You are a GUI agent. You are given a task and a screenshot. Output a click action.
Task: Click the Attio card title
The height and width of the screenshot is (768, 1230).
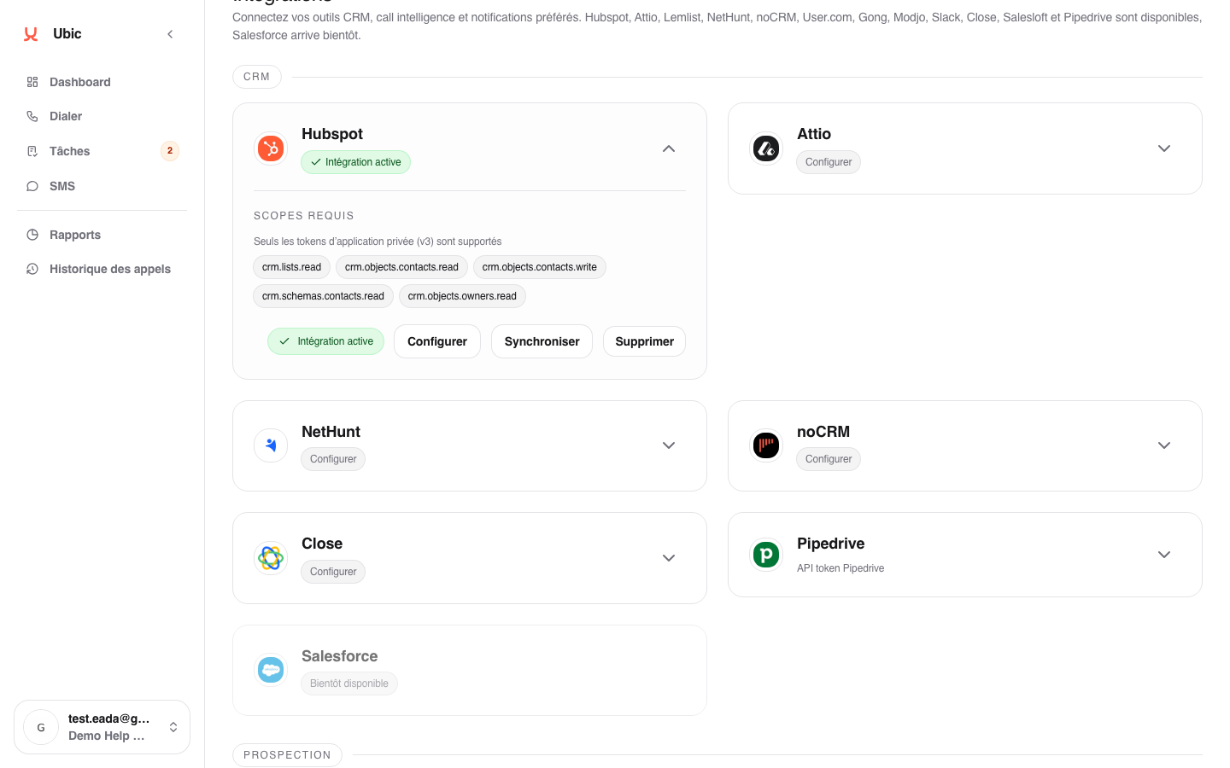814,134
